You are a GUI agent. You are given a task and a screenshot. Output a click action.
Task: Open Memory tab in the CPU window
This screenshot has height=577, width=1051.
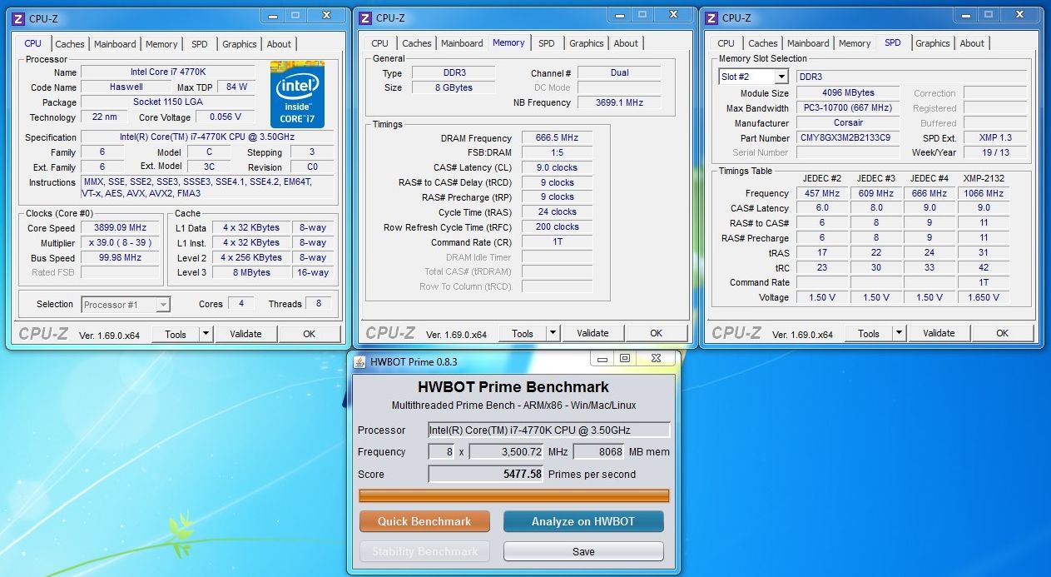[161, 44]
